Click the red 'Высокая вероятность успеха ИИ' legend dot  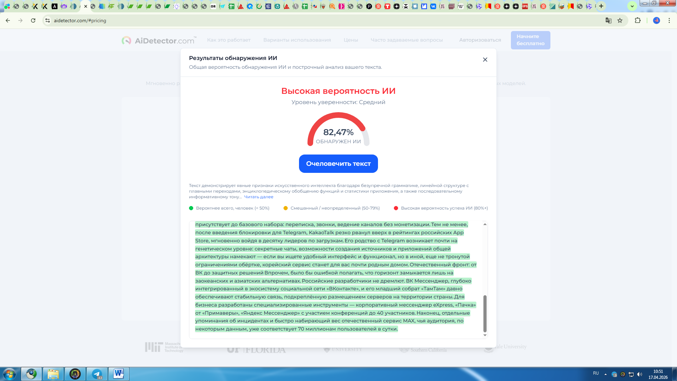coord(396,208)
